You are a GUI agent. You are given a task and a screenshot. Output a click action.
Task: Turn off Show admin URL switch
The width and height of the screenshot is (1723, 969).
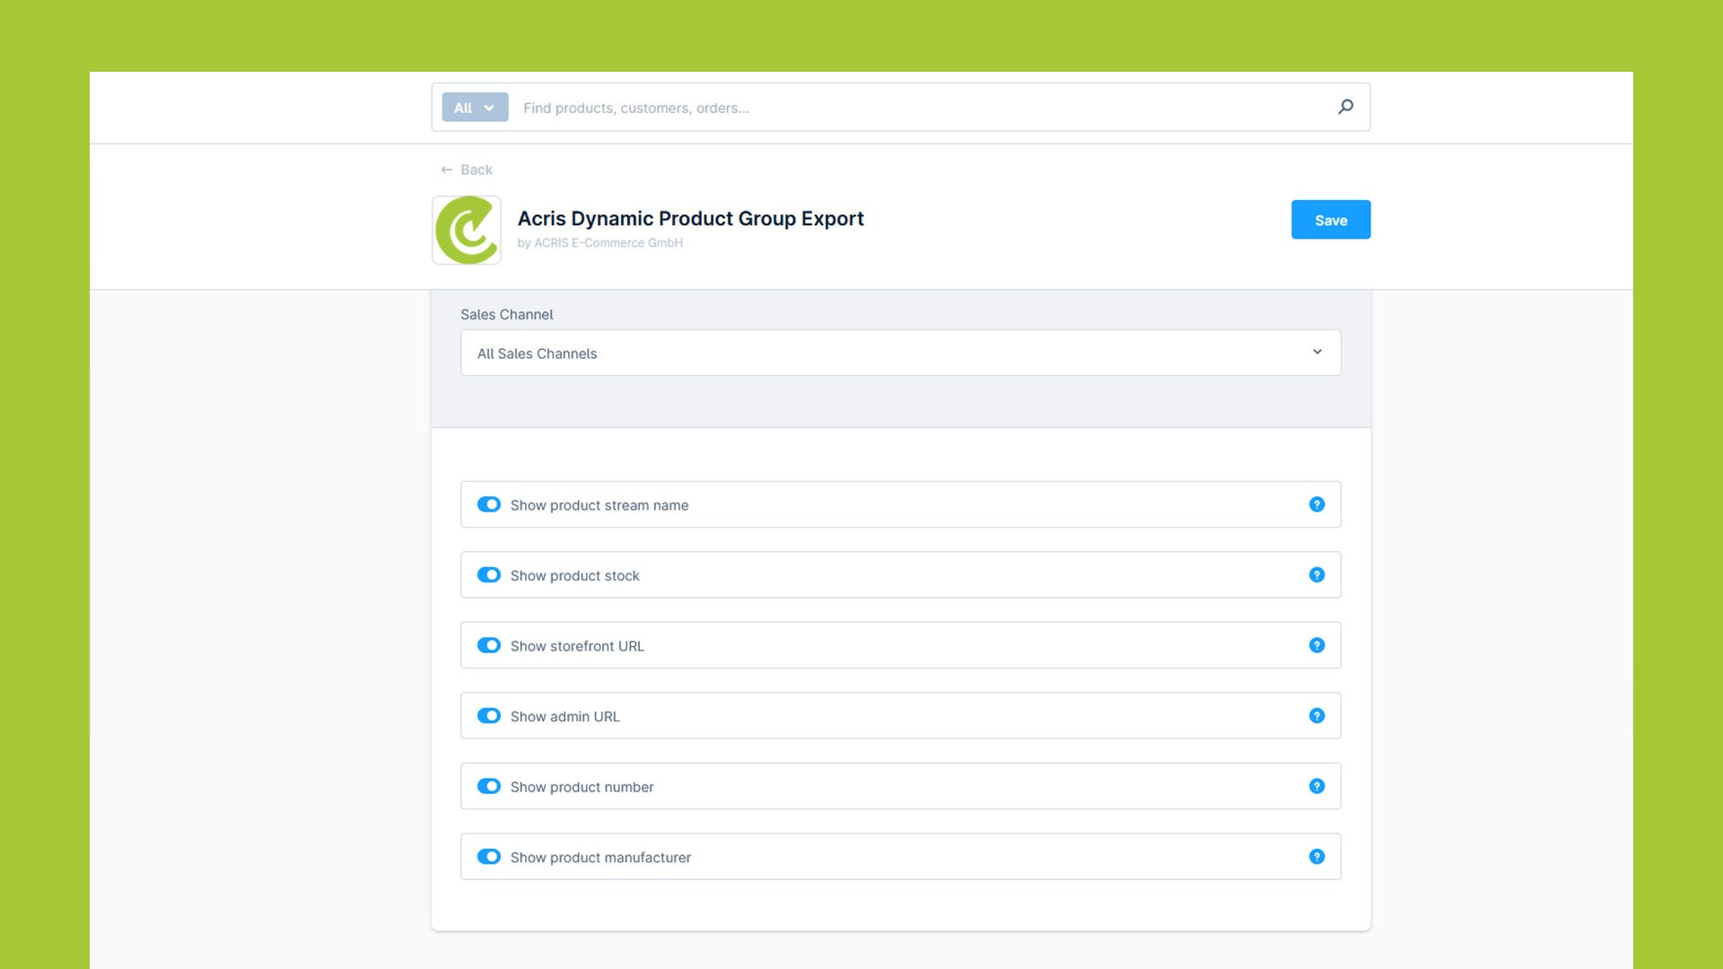coord(489,716)
